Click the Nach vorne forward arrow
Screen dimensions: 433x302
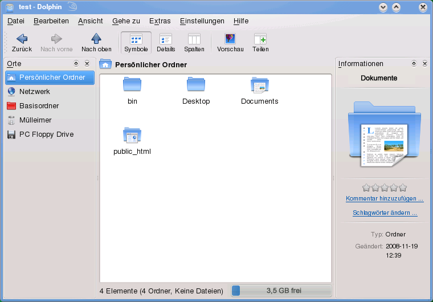56,43
